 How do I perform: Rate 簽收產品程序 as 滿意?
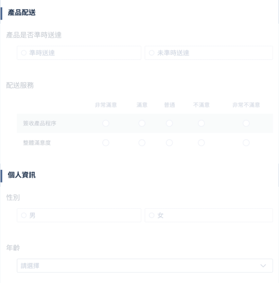142,123
